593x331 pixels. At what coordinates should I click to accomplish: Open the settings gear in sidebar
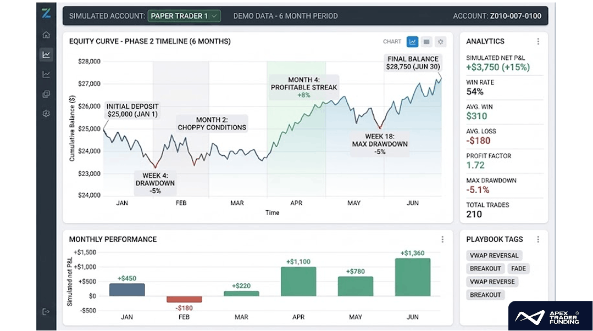pyautogui.click(x=46, y=114)
